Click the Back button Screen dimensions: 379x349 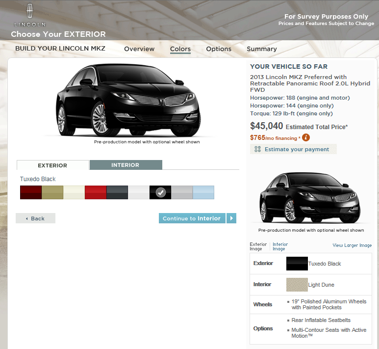click(x=35, y=218)
